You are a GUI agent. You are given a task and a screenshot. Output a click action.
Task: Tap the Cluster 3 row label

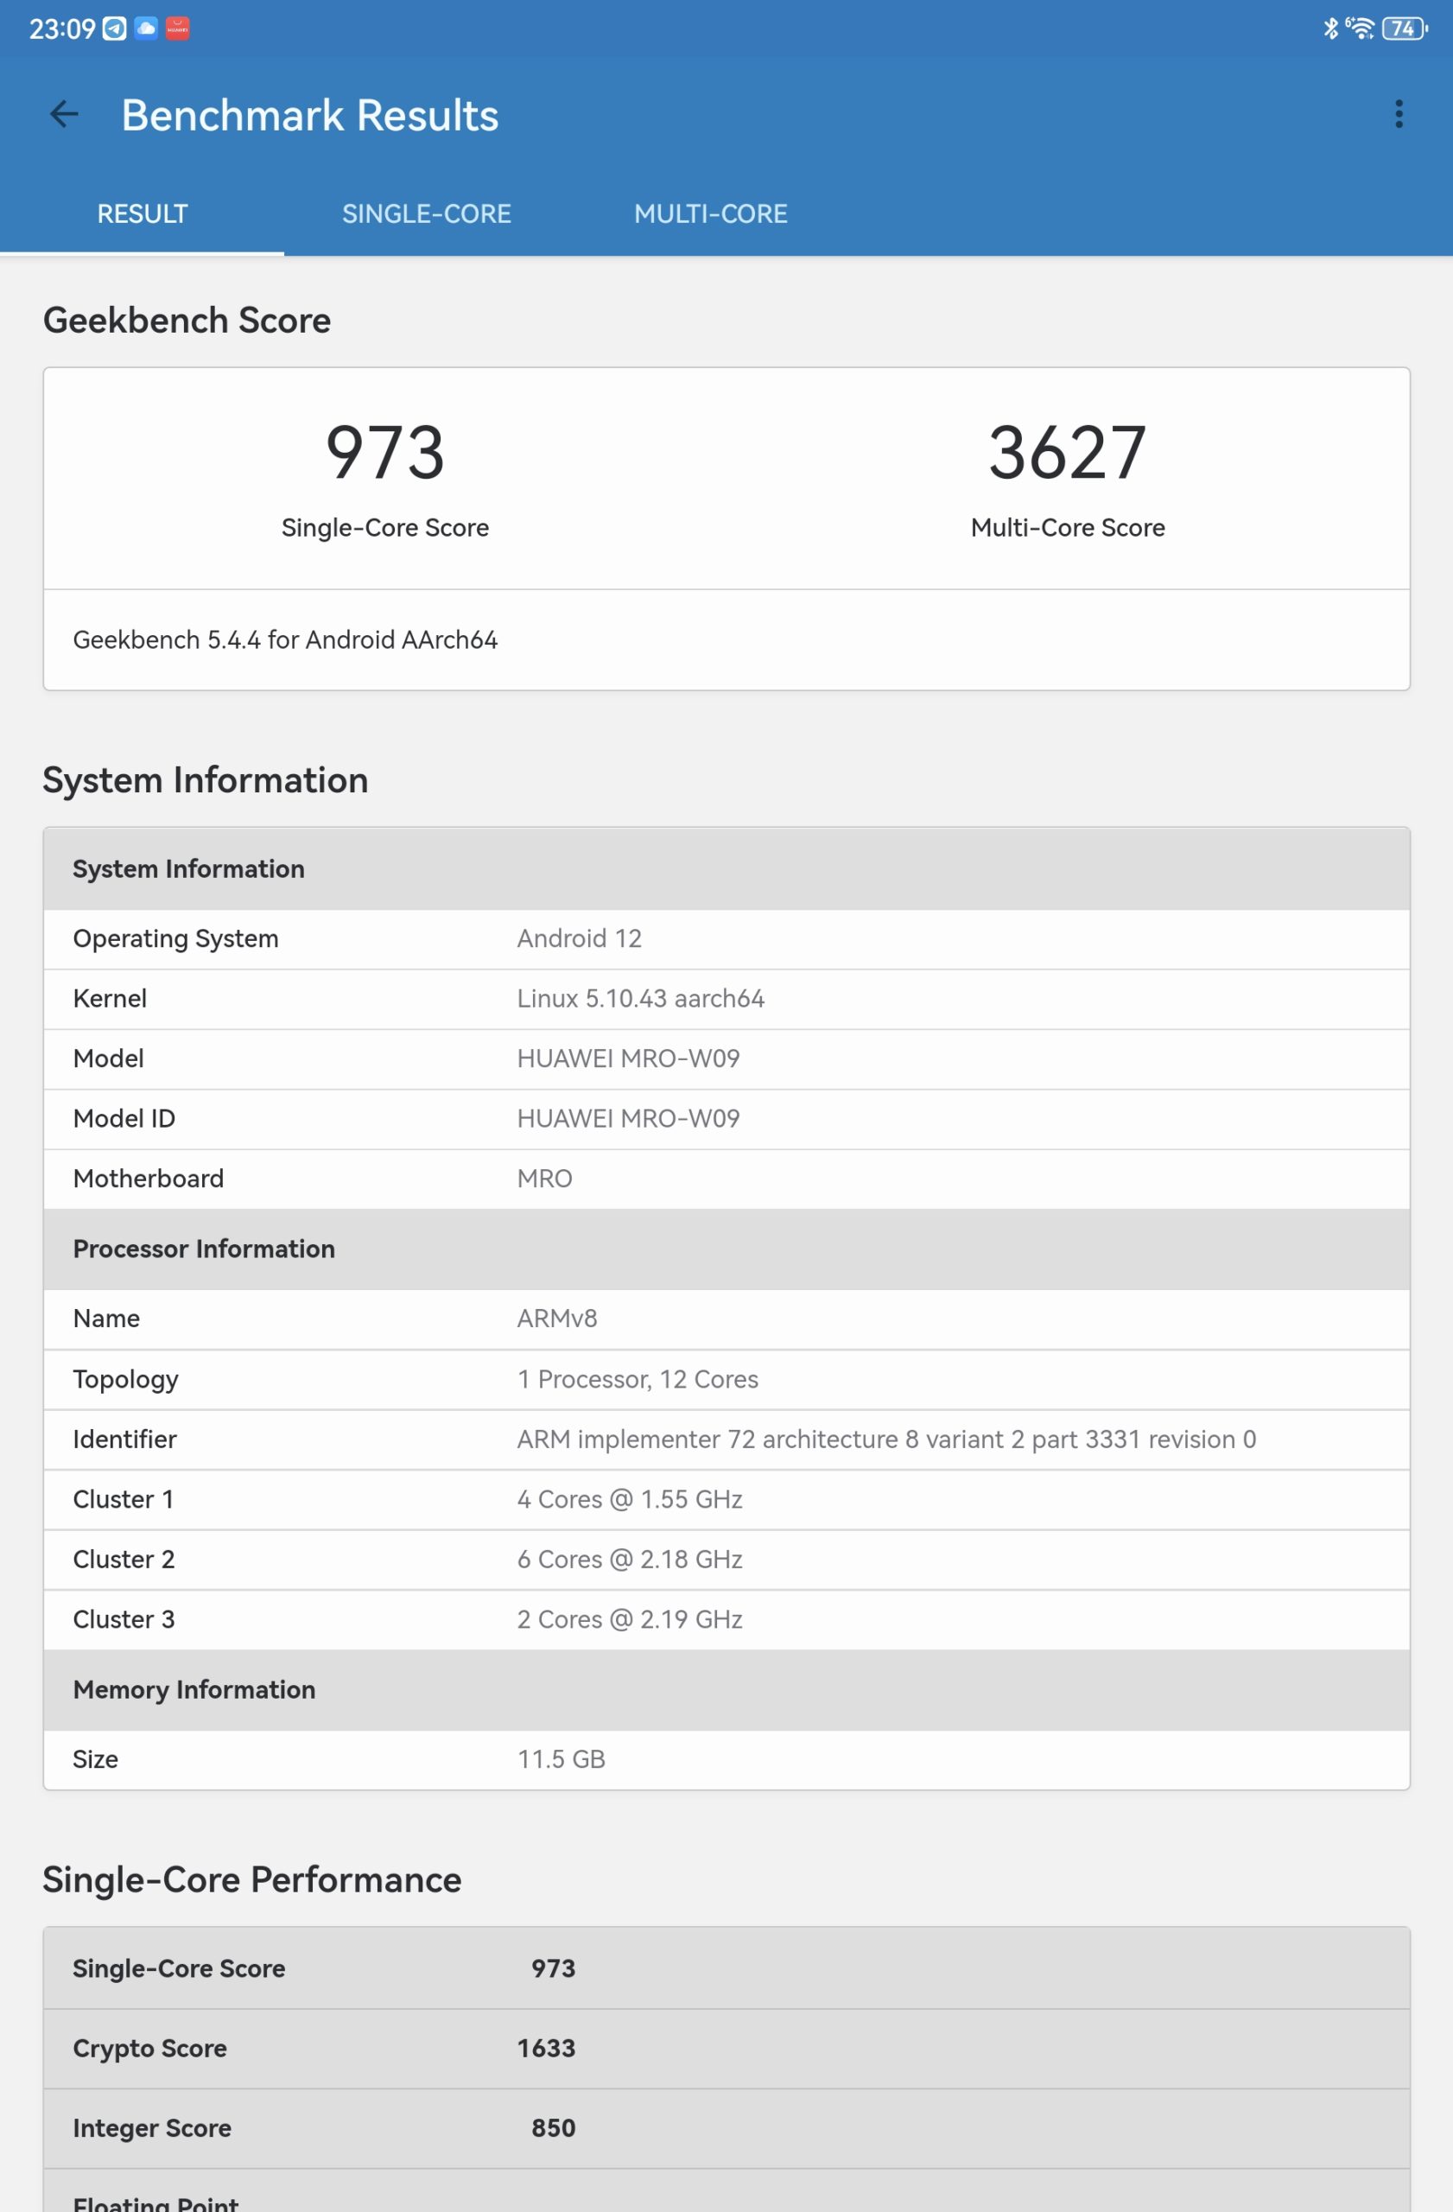pos(124,1619)
